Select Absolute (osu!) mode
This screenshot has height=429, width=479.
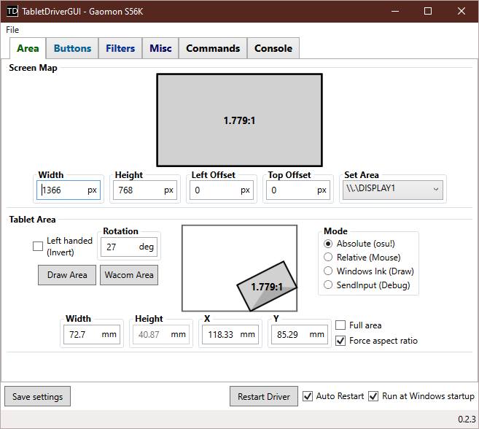[x=328, y=244]
